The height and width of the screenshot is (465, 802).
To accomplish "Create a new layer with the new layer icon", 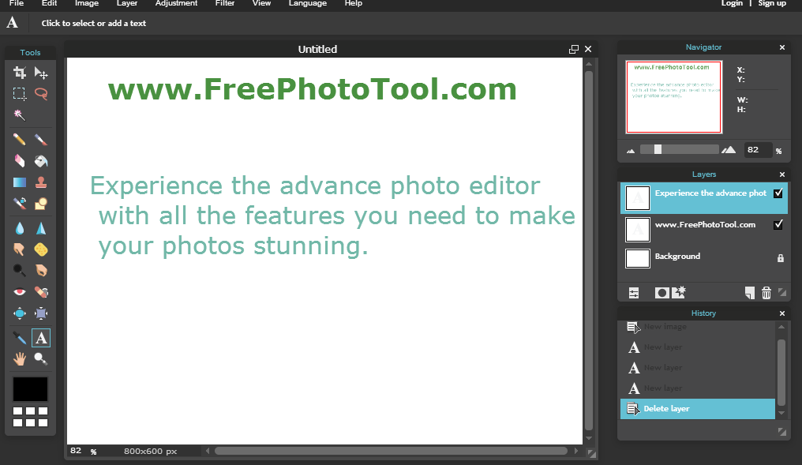I will click(748, 292).
